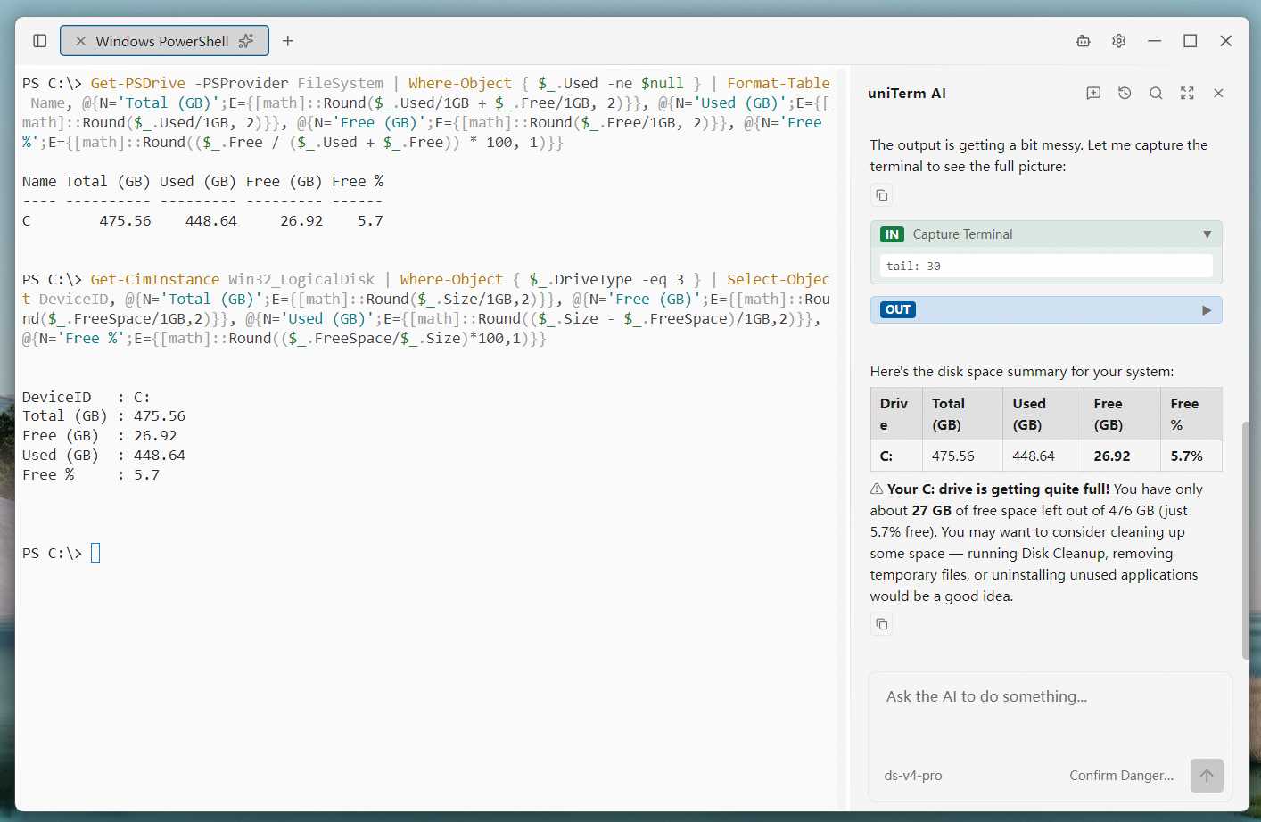Screen dimensions: 1261x822
Task: Open settings gear in title bar
Action: (1118, 41)
